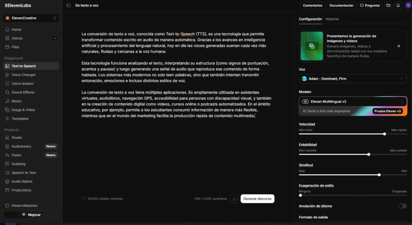Open the folder icon in top bar
Screen dimensions: 412x225
click(388, 5)
